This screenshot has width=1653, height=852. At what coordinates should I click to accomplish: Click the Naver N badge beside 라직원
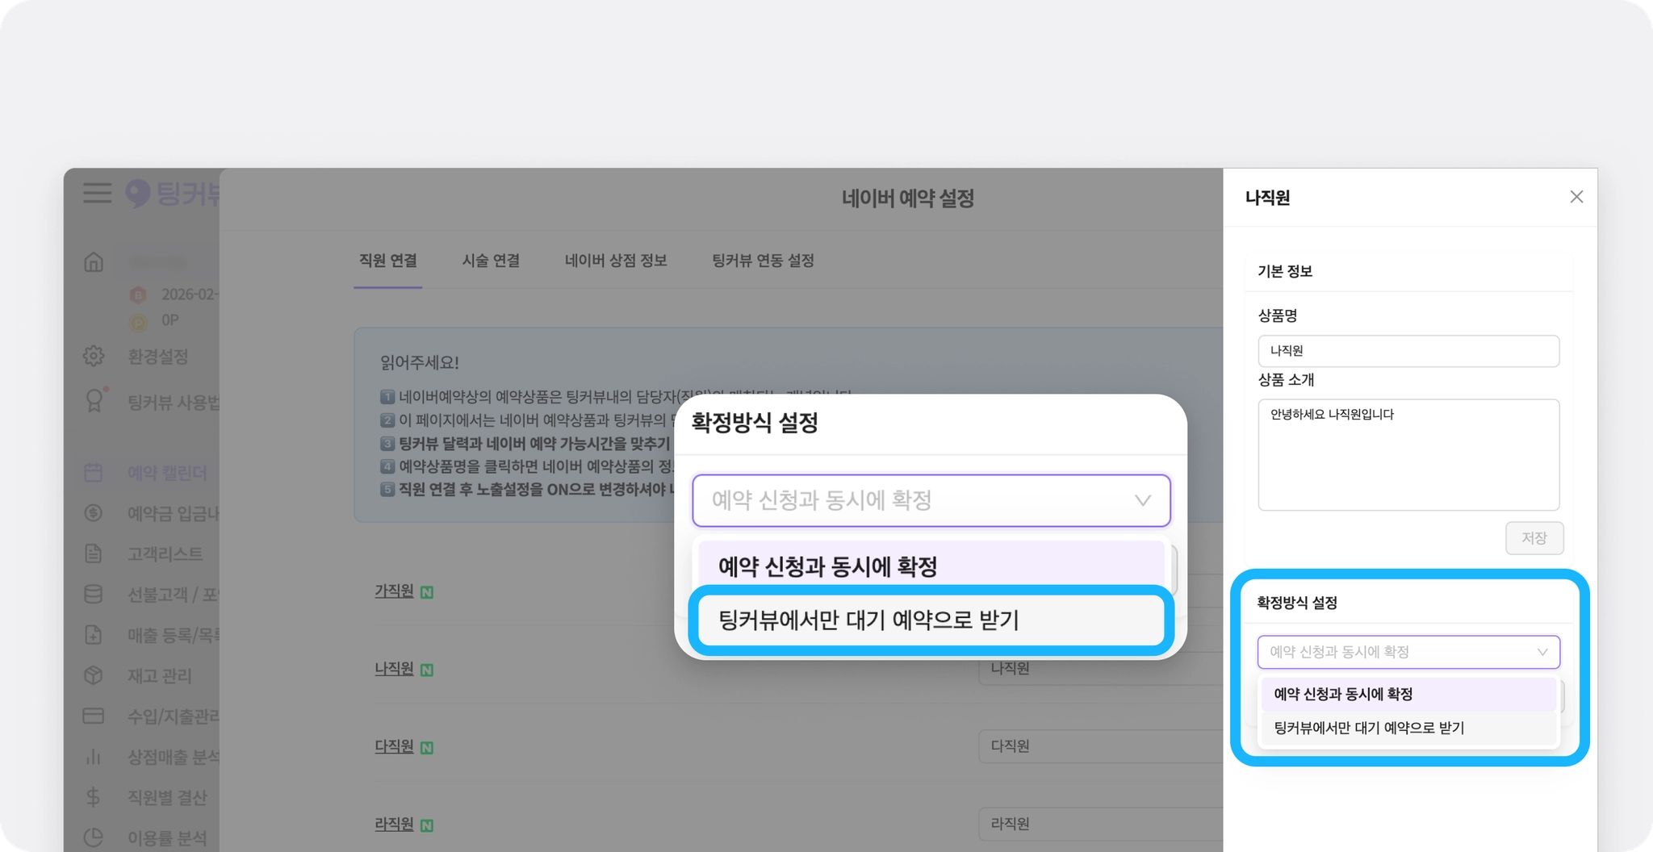point(427,825)
